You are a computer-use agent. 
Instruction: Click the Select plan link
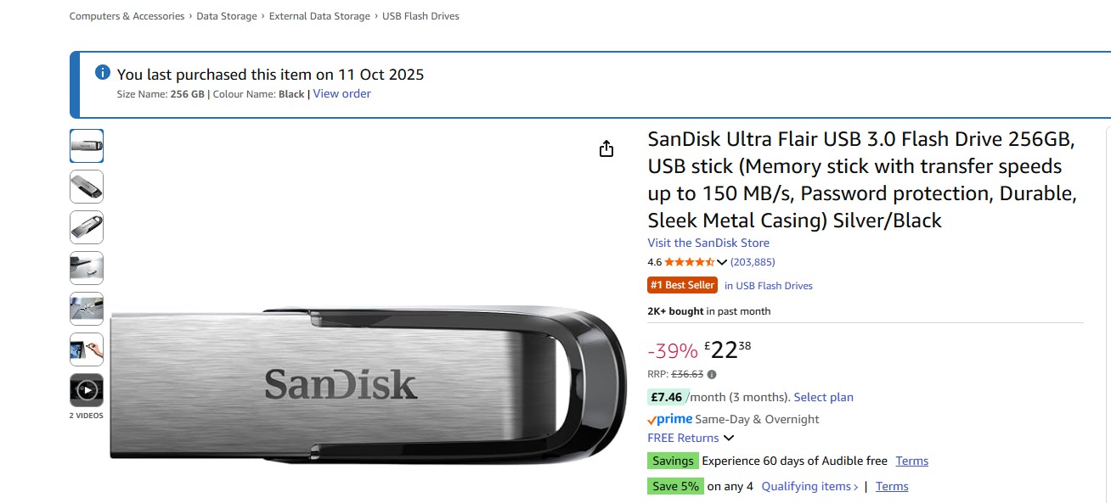(823, 397)
